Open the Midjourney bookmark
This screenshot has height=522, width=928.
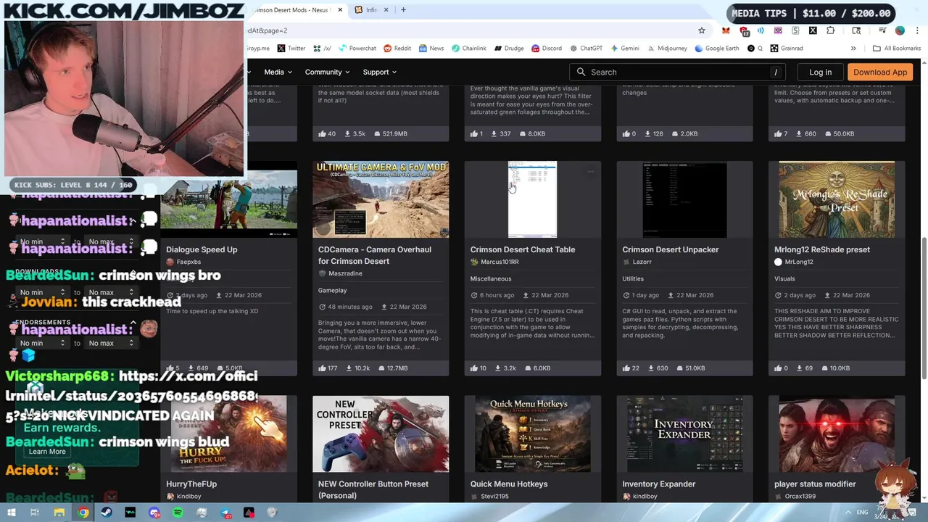667,48
